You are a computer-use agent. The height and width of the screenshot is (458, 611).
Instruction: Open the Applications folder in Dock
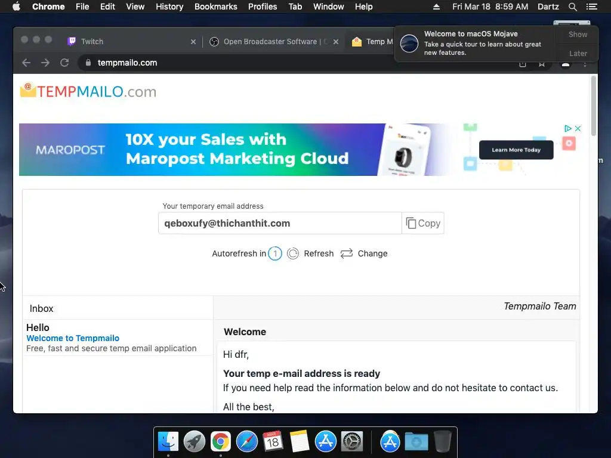pyautogui.click(x=390, y=441)
